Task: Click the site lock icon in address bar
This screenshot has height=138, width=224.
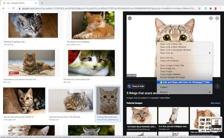Action: click(19, 9)
